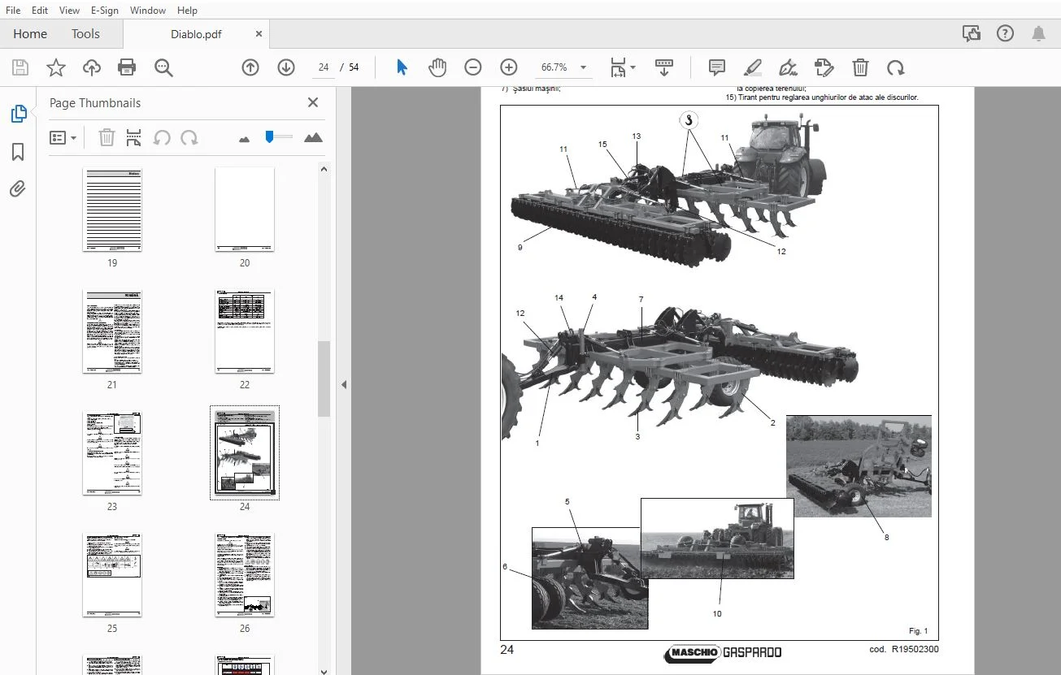Open the notifications bell
1061x675 pixels.
pos(1039,33)
